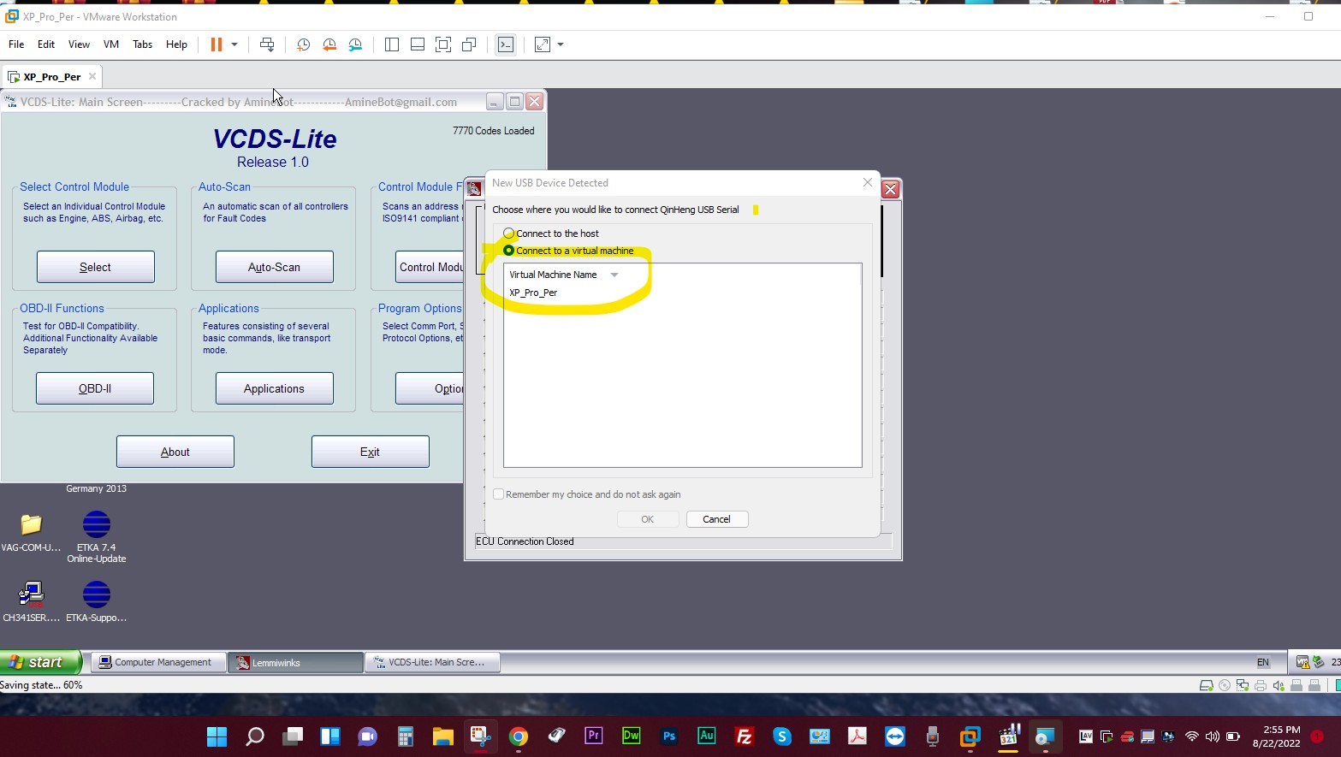Take a snapshot of the virtual machine

tap(303, 44)
